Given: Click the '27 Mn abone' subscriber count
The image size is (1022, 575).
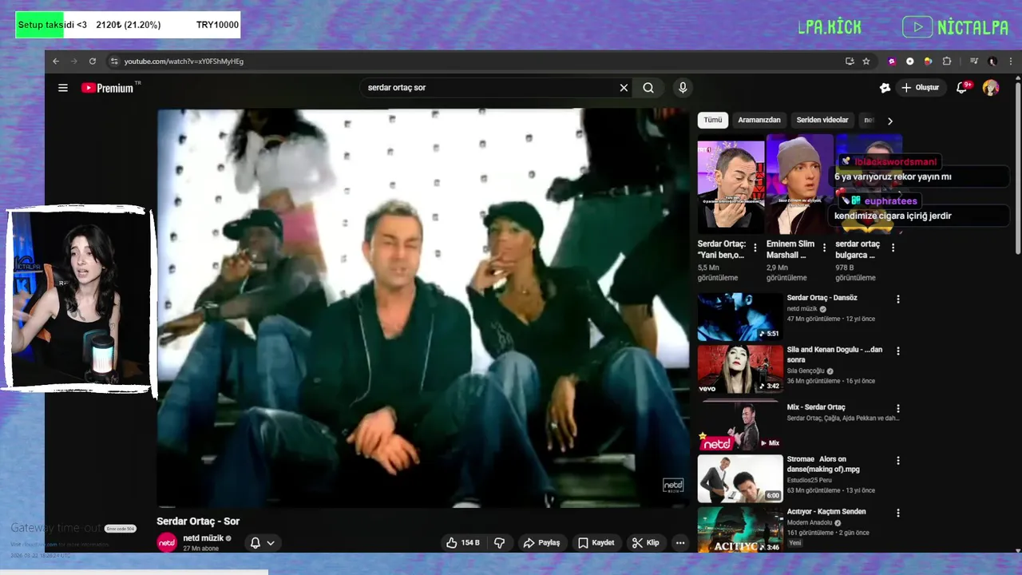Looking at the screenshot, I should tap(201, 549).
